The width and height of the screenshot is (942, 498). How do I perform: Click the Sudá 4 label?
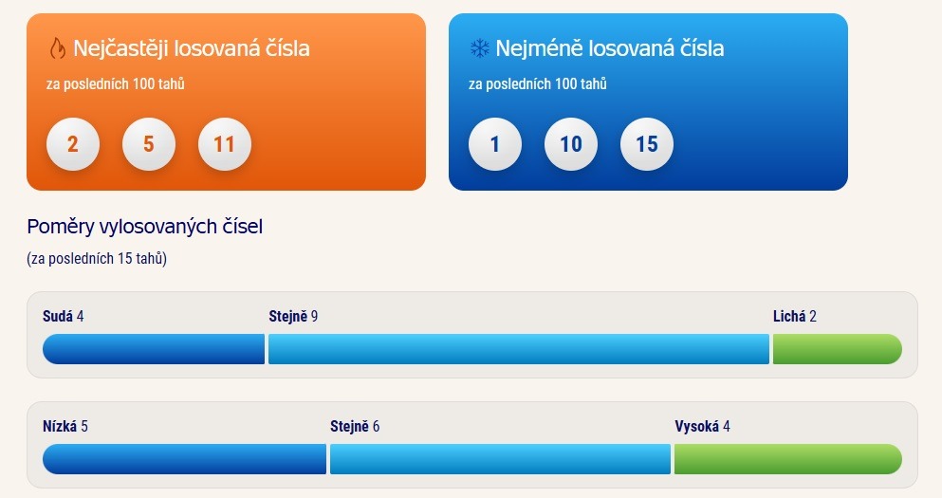point(63,316)
